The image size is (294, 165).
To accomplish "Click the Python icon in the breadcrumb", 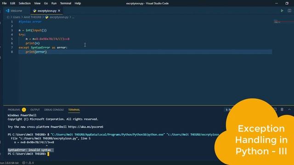I will [47, 17].
